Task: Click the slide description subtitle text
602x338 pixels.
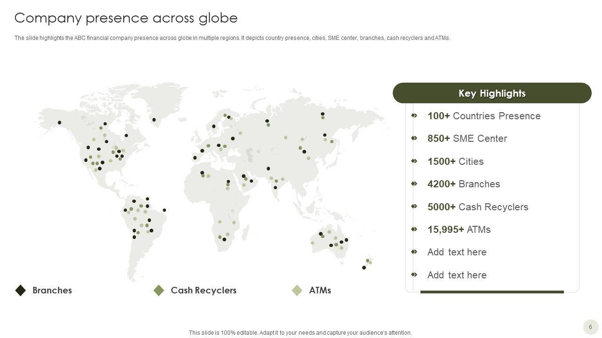Action: (232, 38)
